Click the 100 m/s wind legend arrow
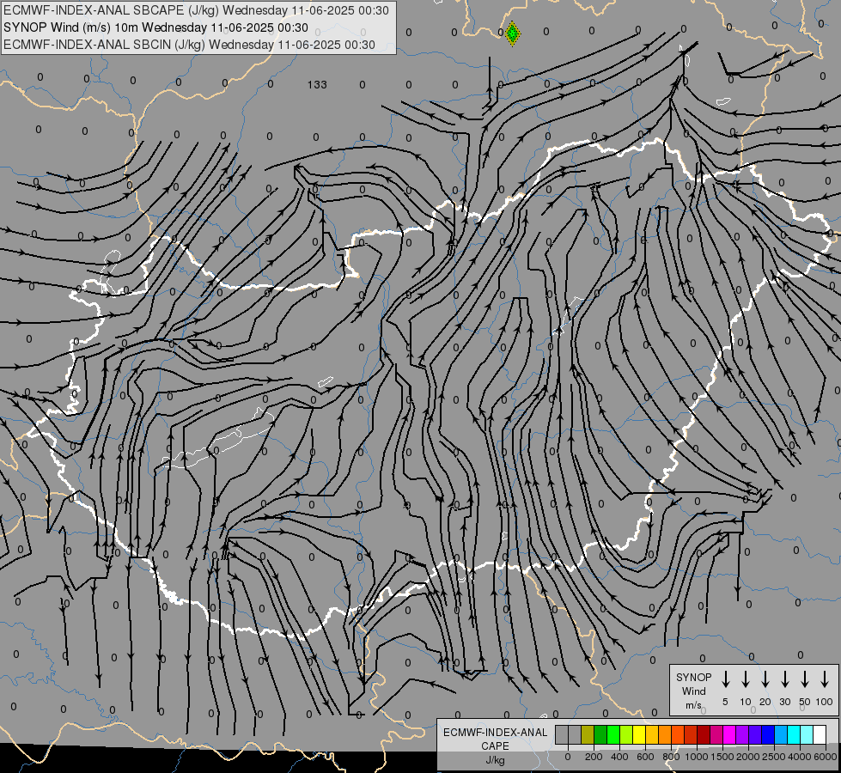Screen dimensions: 841x773 tap(825, 679)
